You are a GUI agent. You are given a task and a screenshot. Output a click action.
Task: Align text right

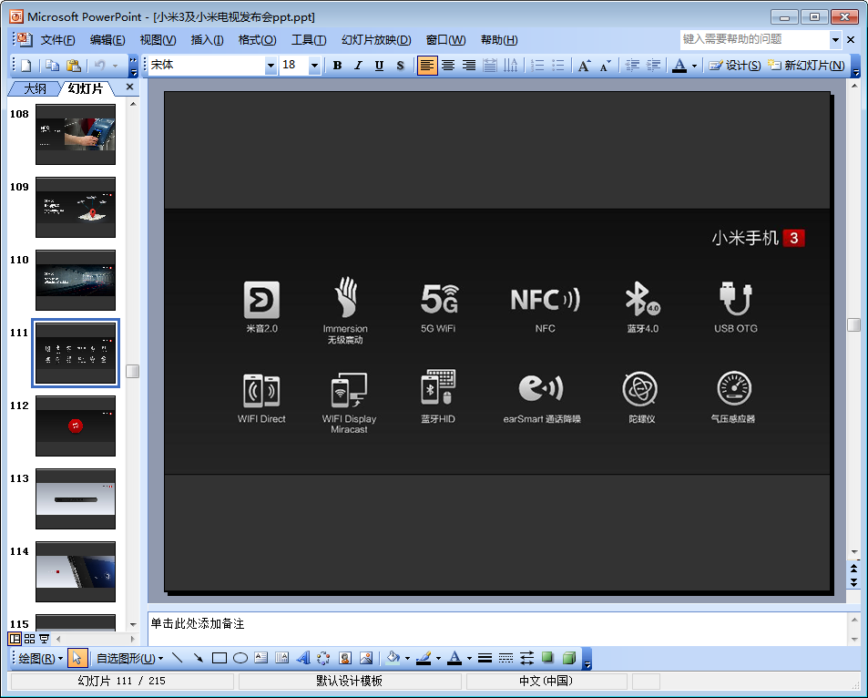[469, 66]
